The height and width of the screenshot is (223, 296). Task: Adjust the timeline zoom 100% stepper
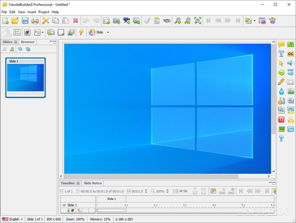click(167, 191)
